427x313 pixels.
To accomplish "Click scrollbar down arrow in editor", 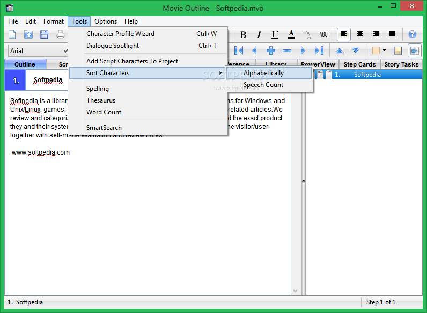I will [x=295, y=290].
